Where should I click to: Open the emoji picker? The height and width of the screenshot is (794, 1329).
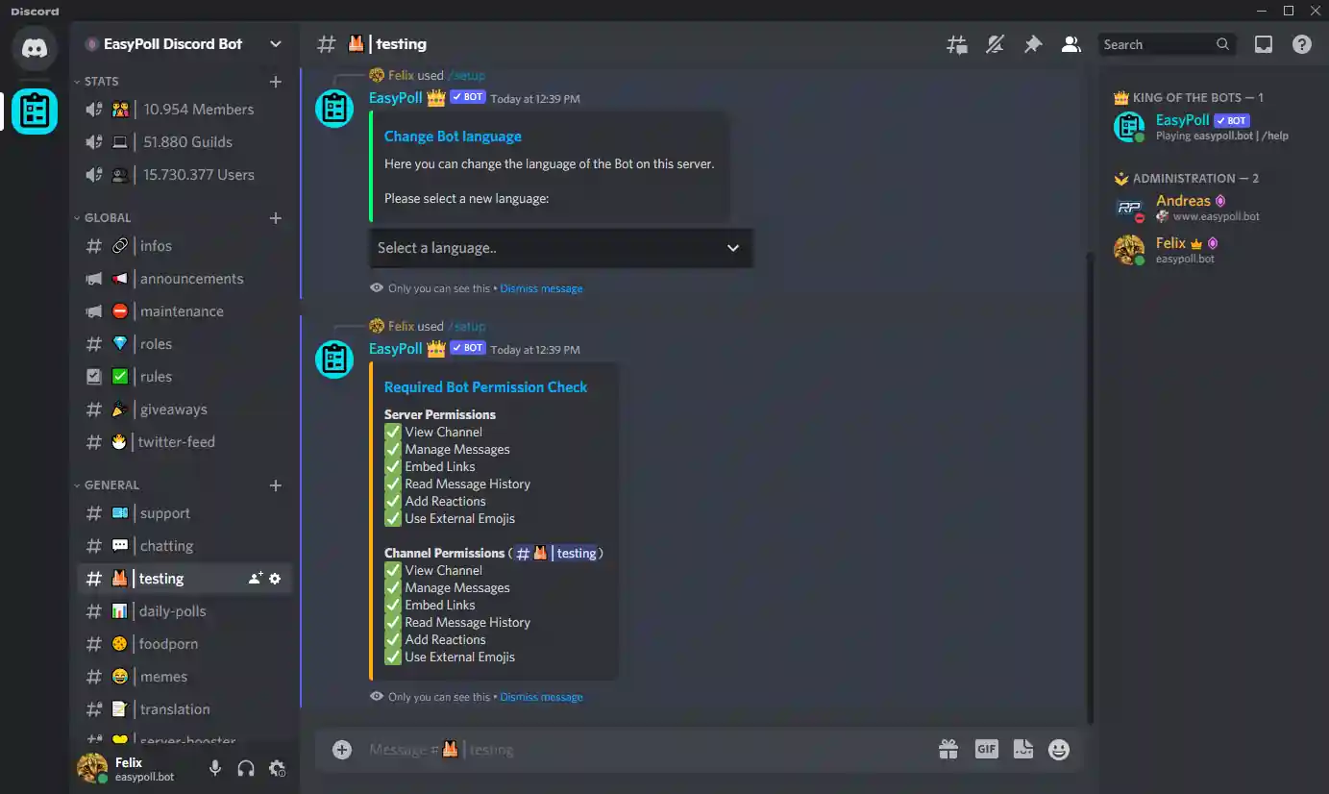click(1059, 750)
